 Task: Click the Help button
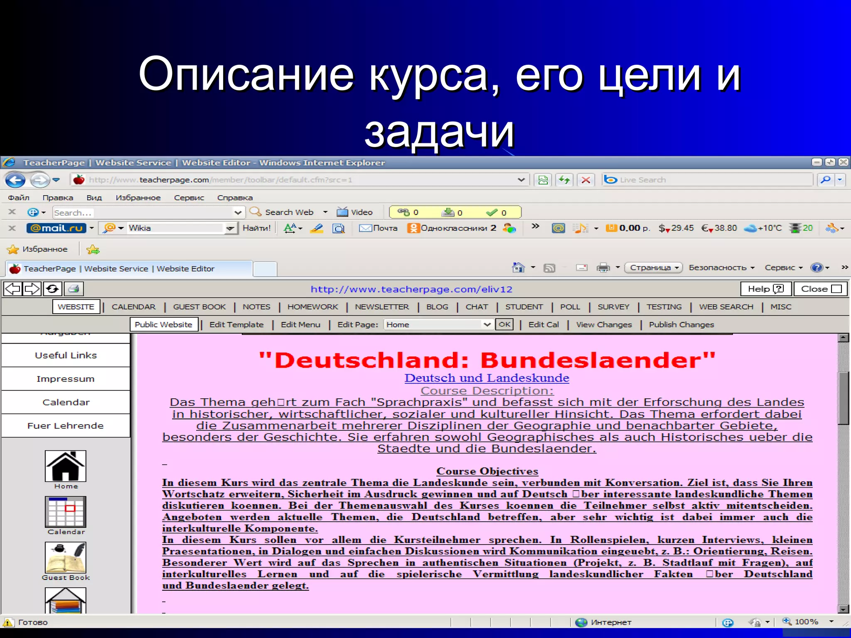765,289
